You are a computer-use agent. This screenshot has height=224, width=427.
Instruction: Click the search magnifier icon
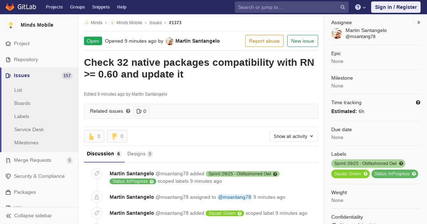(x=343, y=7)
